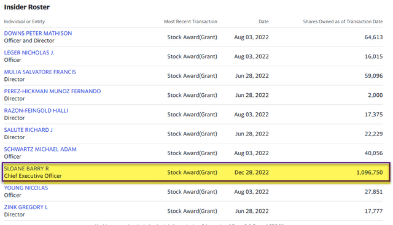Open MULIA SALVATORE FRANCIS profile link

(40, 72)
